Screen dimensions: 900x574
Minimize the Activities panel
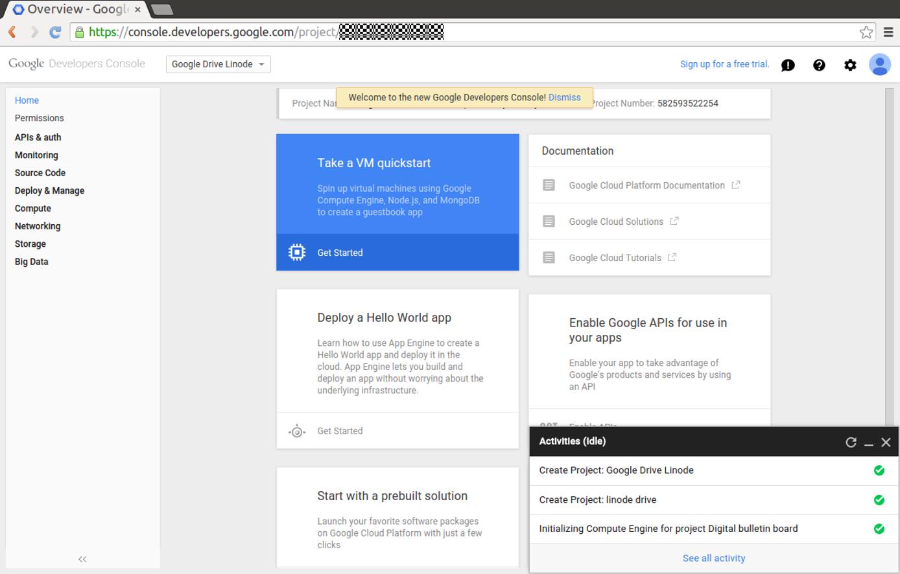pos(869,443)
